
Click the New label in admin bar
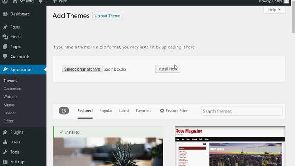[x=63, y=1]
